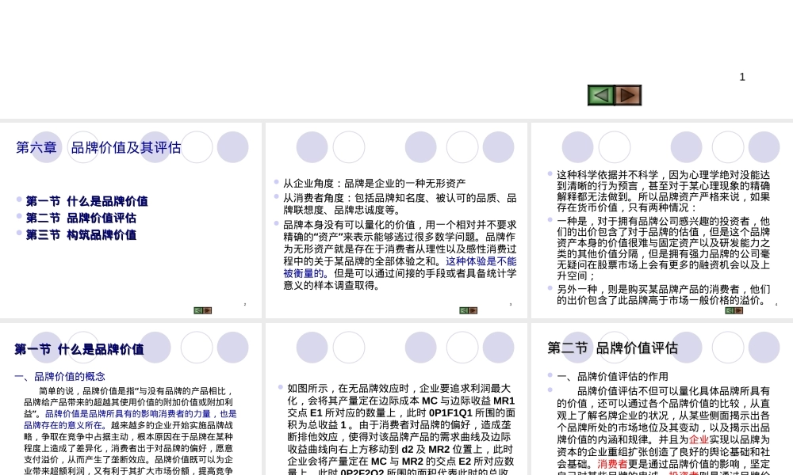Click the slide heading 第二节 品牌价值评估

[x=612, y=348]
